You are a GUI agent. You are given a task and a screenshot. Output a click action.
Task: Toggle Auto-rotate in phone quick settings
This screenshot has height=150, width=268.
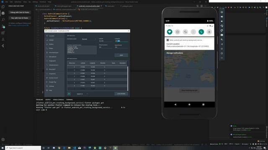[185, 32]
